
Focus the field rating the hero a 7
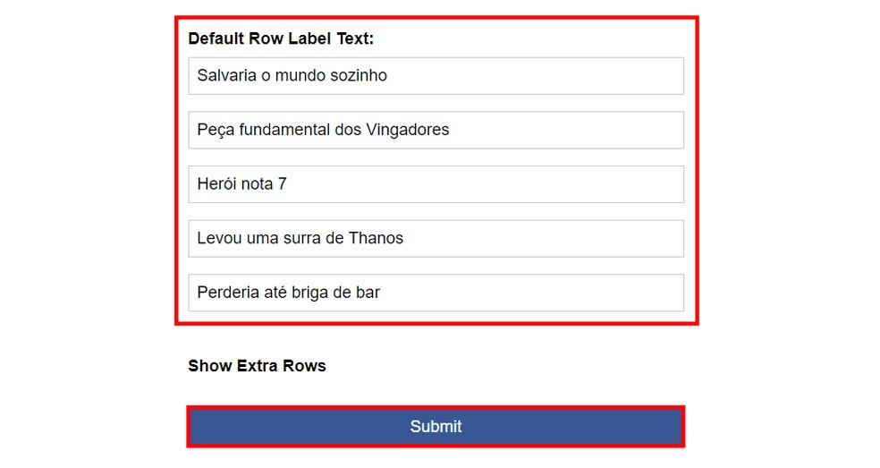pyautogui.click(x=436, y=184)
